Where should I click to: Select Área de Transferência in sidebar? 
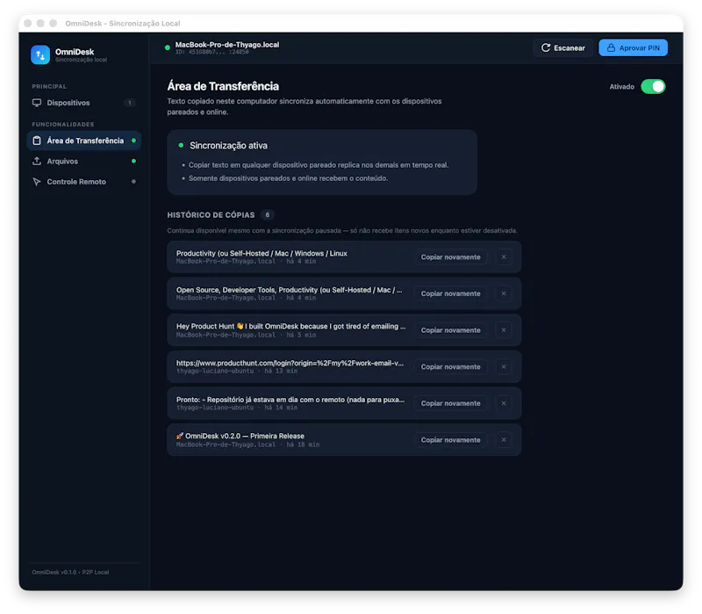[x=83, y=141]
